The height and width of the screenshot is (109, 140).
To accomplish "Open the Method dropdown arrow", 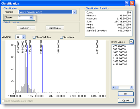I will click(74, 12).
